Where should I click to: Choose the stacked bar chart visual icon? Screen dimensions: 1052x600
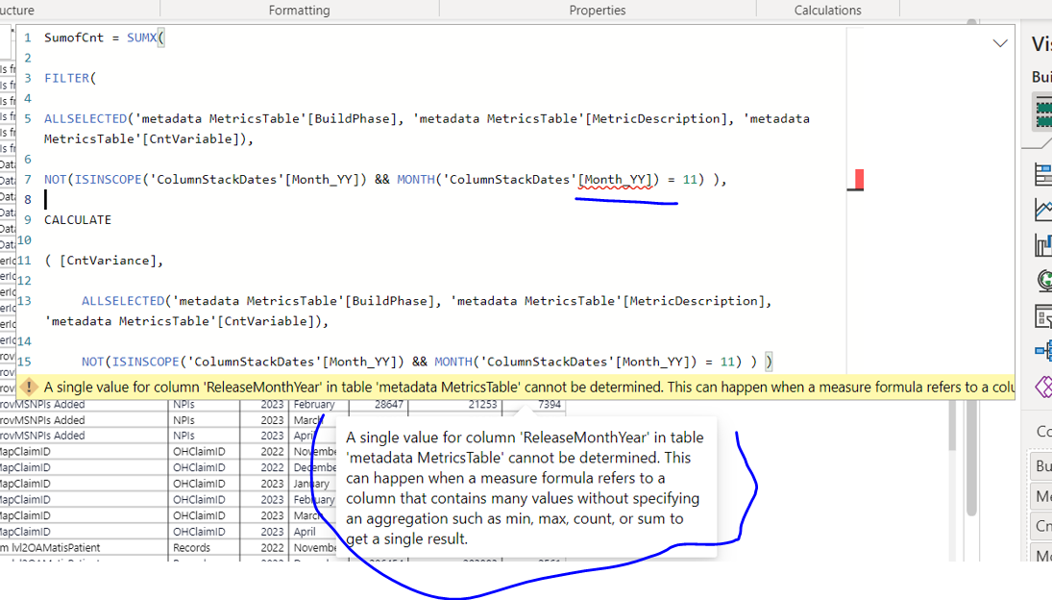click(x=1044, y=174)
